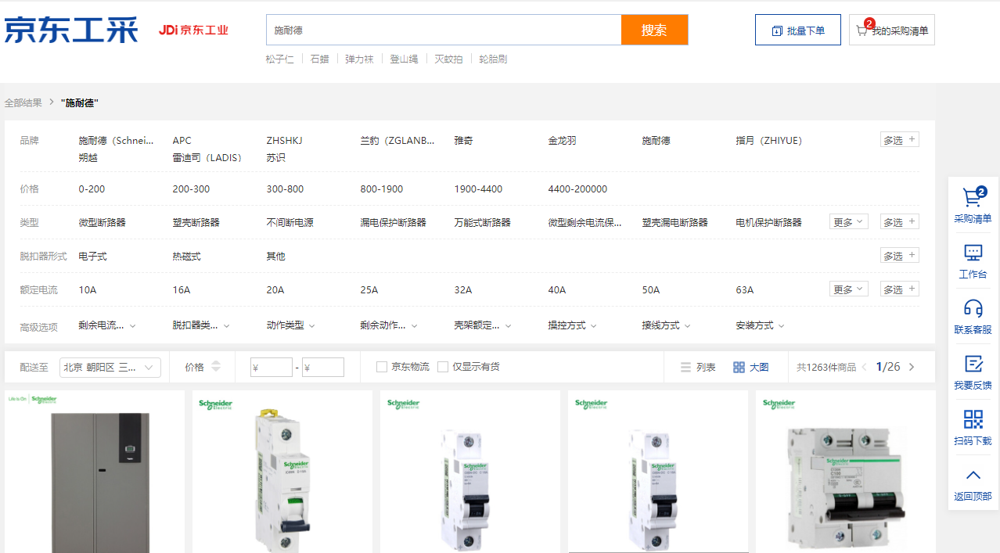Open the wide two-pole breaker product image
The width and height of the screenshot is (1000, 553).
tap(846, 472)
